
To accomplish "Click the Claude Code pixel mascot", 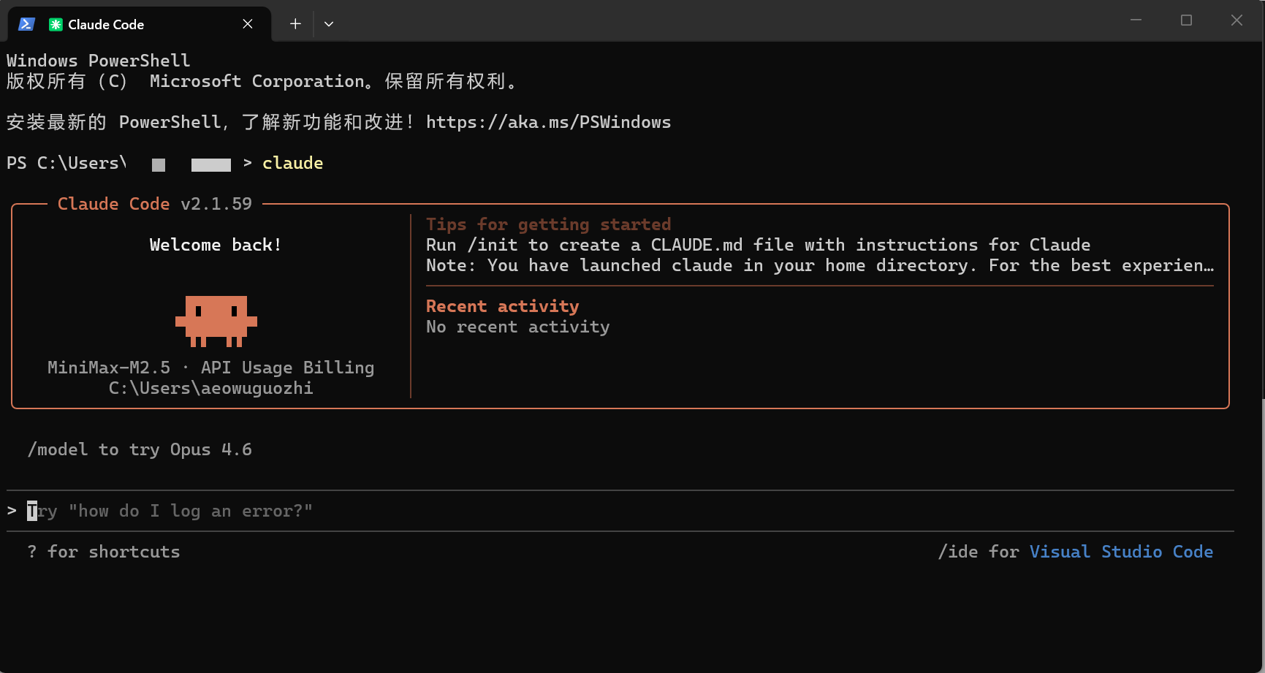I will 216,321.
